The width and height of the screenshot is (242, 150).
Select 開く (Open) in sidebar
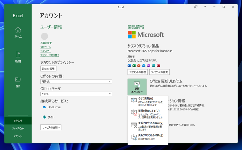pyautogui.click(x=18, y=82)
